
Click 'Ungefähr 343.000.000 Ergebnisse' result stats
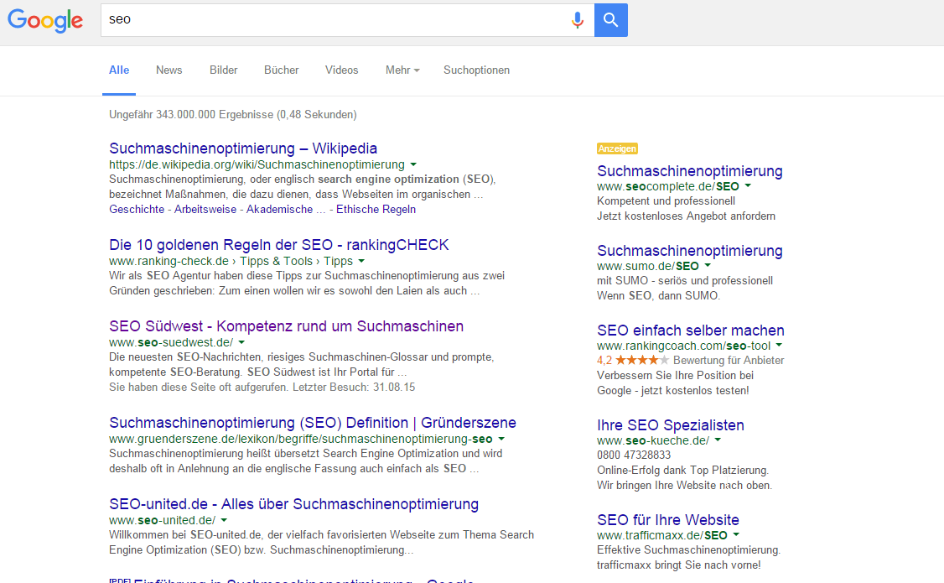pos(232,114)
